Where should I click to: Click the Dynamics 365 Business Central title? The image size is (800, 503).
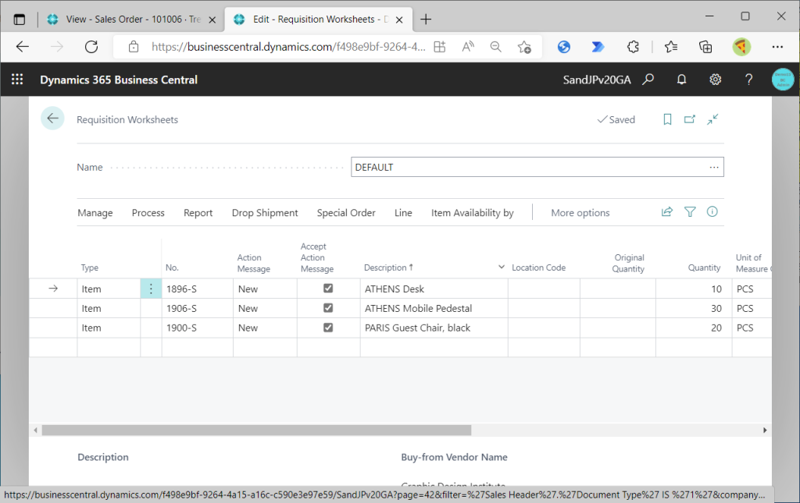tap(119, 80)
